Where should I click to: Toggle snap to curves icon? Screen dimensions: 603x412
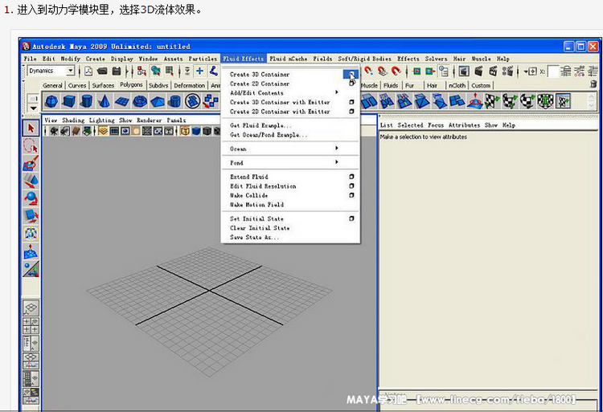click(x=213, y=71)
